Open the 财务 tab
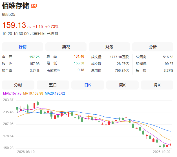177x157 pixels. pos(109,47)
